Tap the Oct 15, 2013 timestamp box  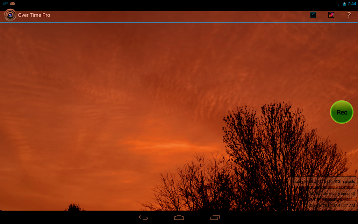click(x=332, y=205)
